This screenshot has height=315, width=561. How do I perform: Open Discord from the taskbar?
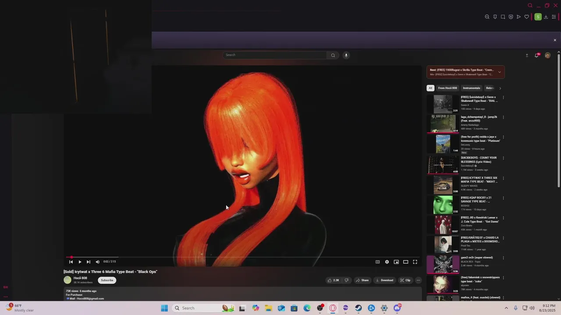click(x=397, y=308)
